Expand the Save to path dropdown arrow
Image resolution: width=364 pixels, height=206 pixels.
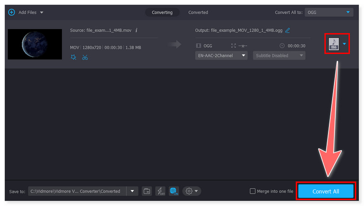(132, 191)
